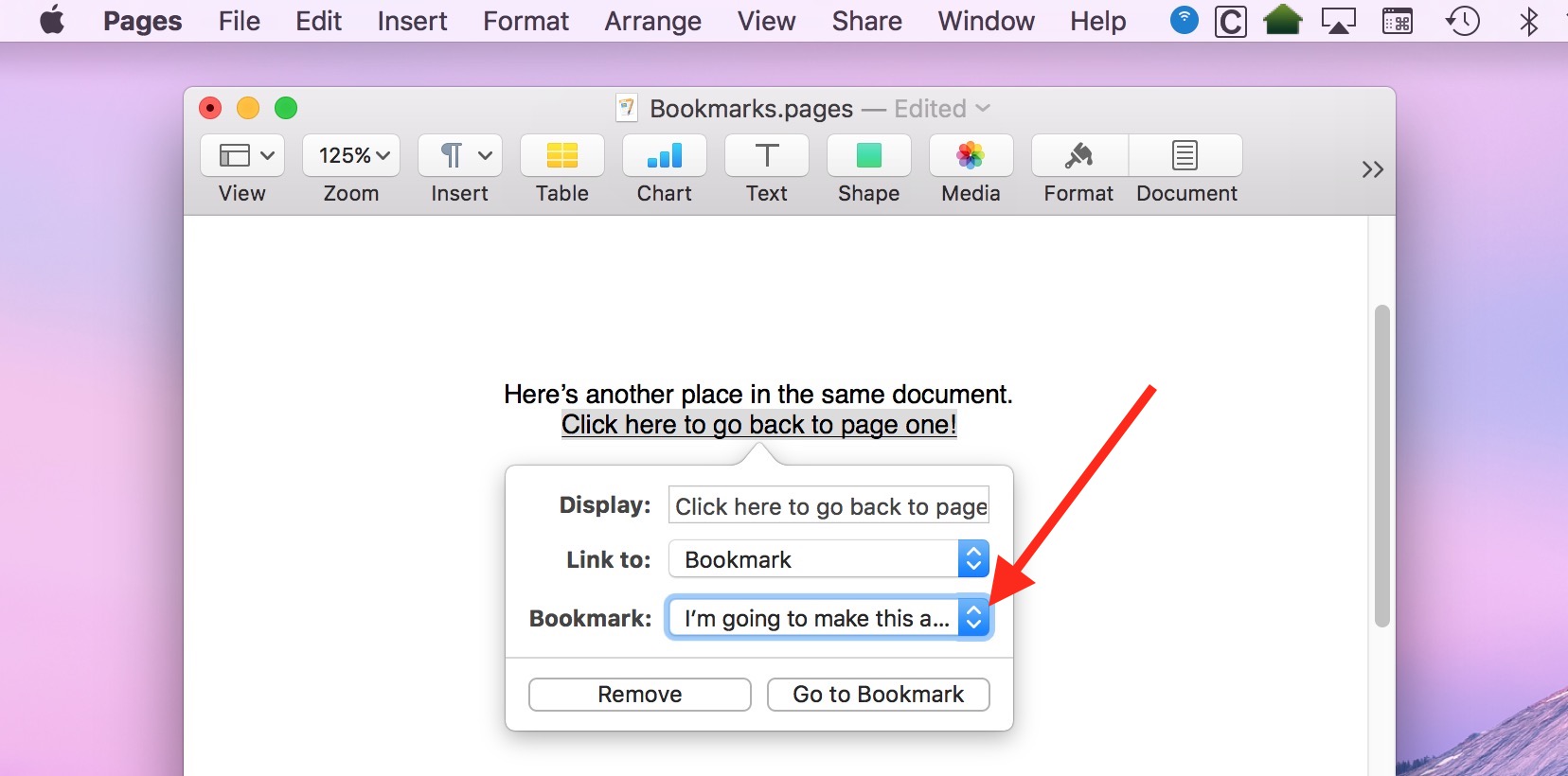1568x776 pixels.
Task: Open the View sidebar options button
Action: [242, 155]
